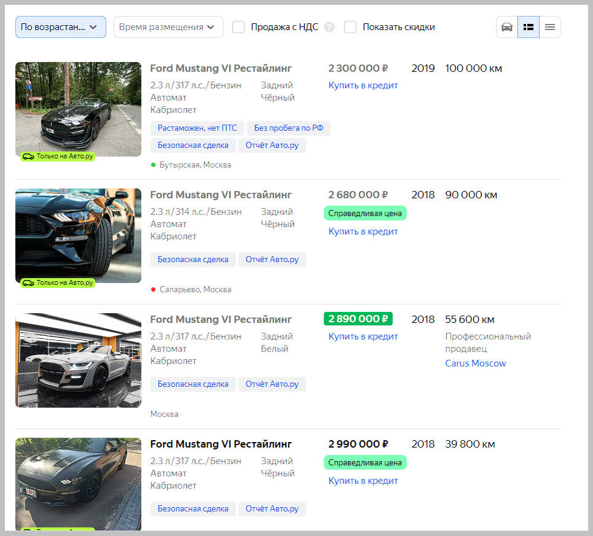The width and height of the screenshot is (593, 536).
Task: Select the list-with-thumbnails view icon
Action: pos(529,27)
